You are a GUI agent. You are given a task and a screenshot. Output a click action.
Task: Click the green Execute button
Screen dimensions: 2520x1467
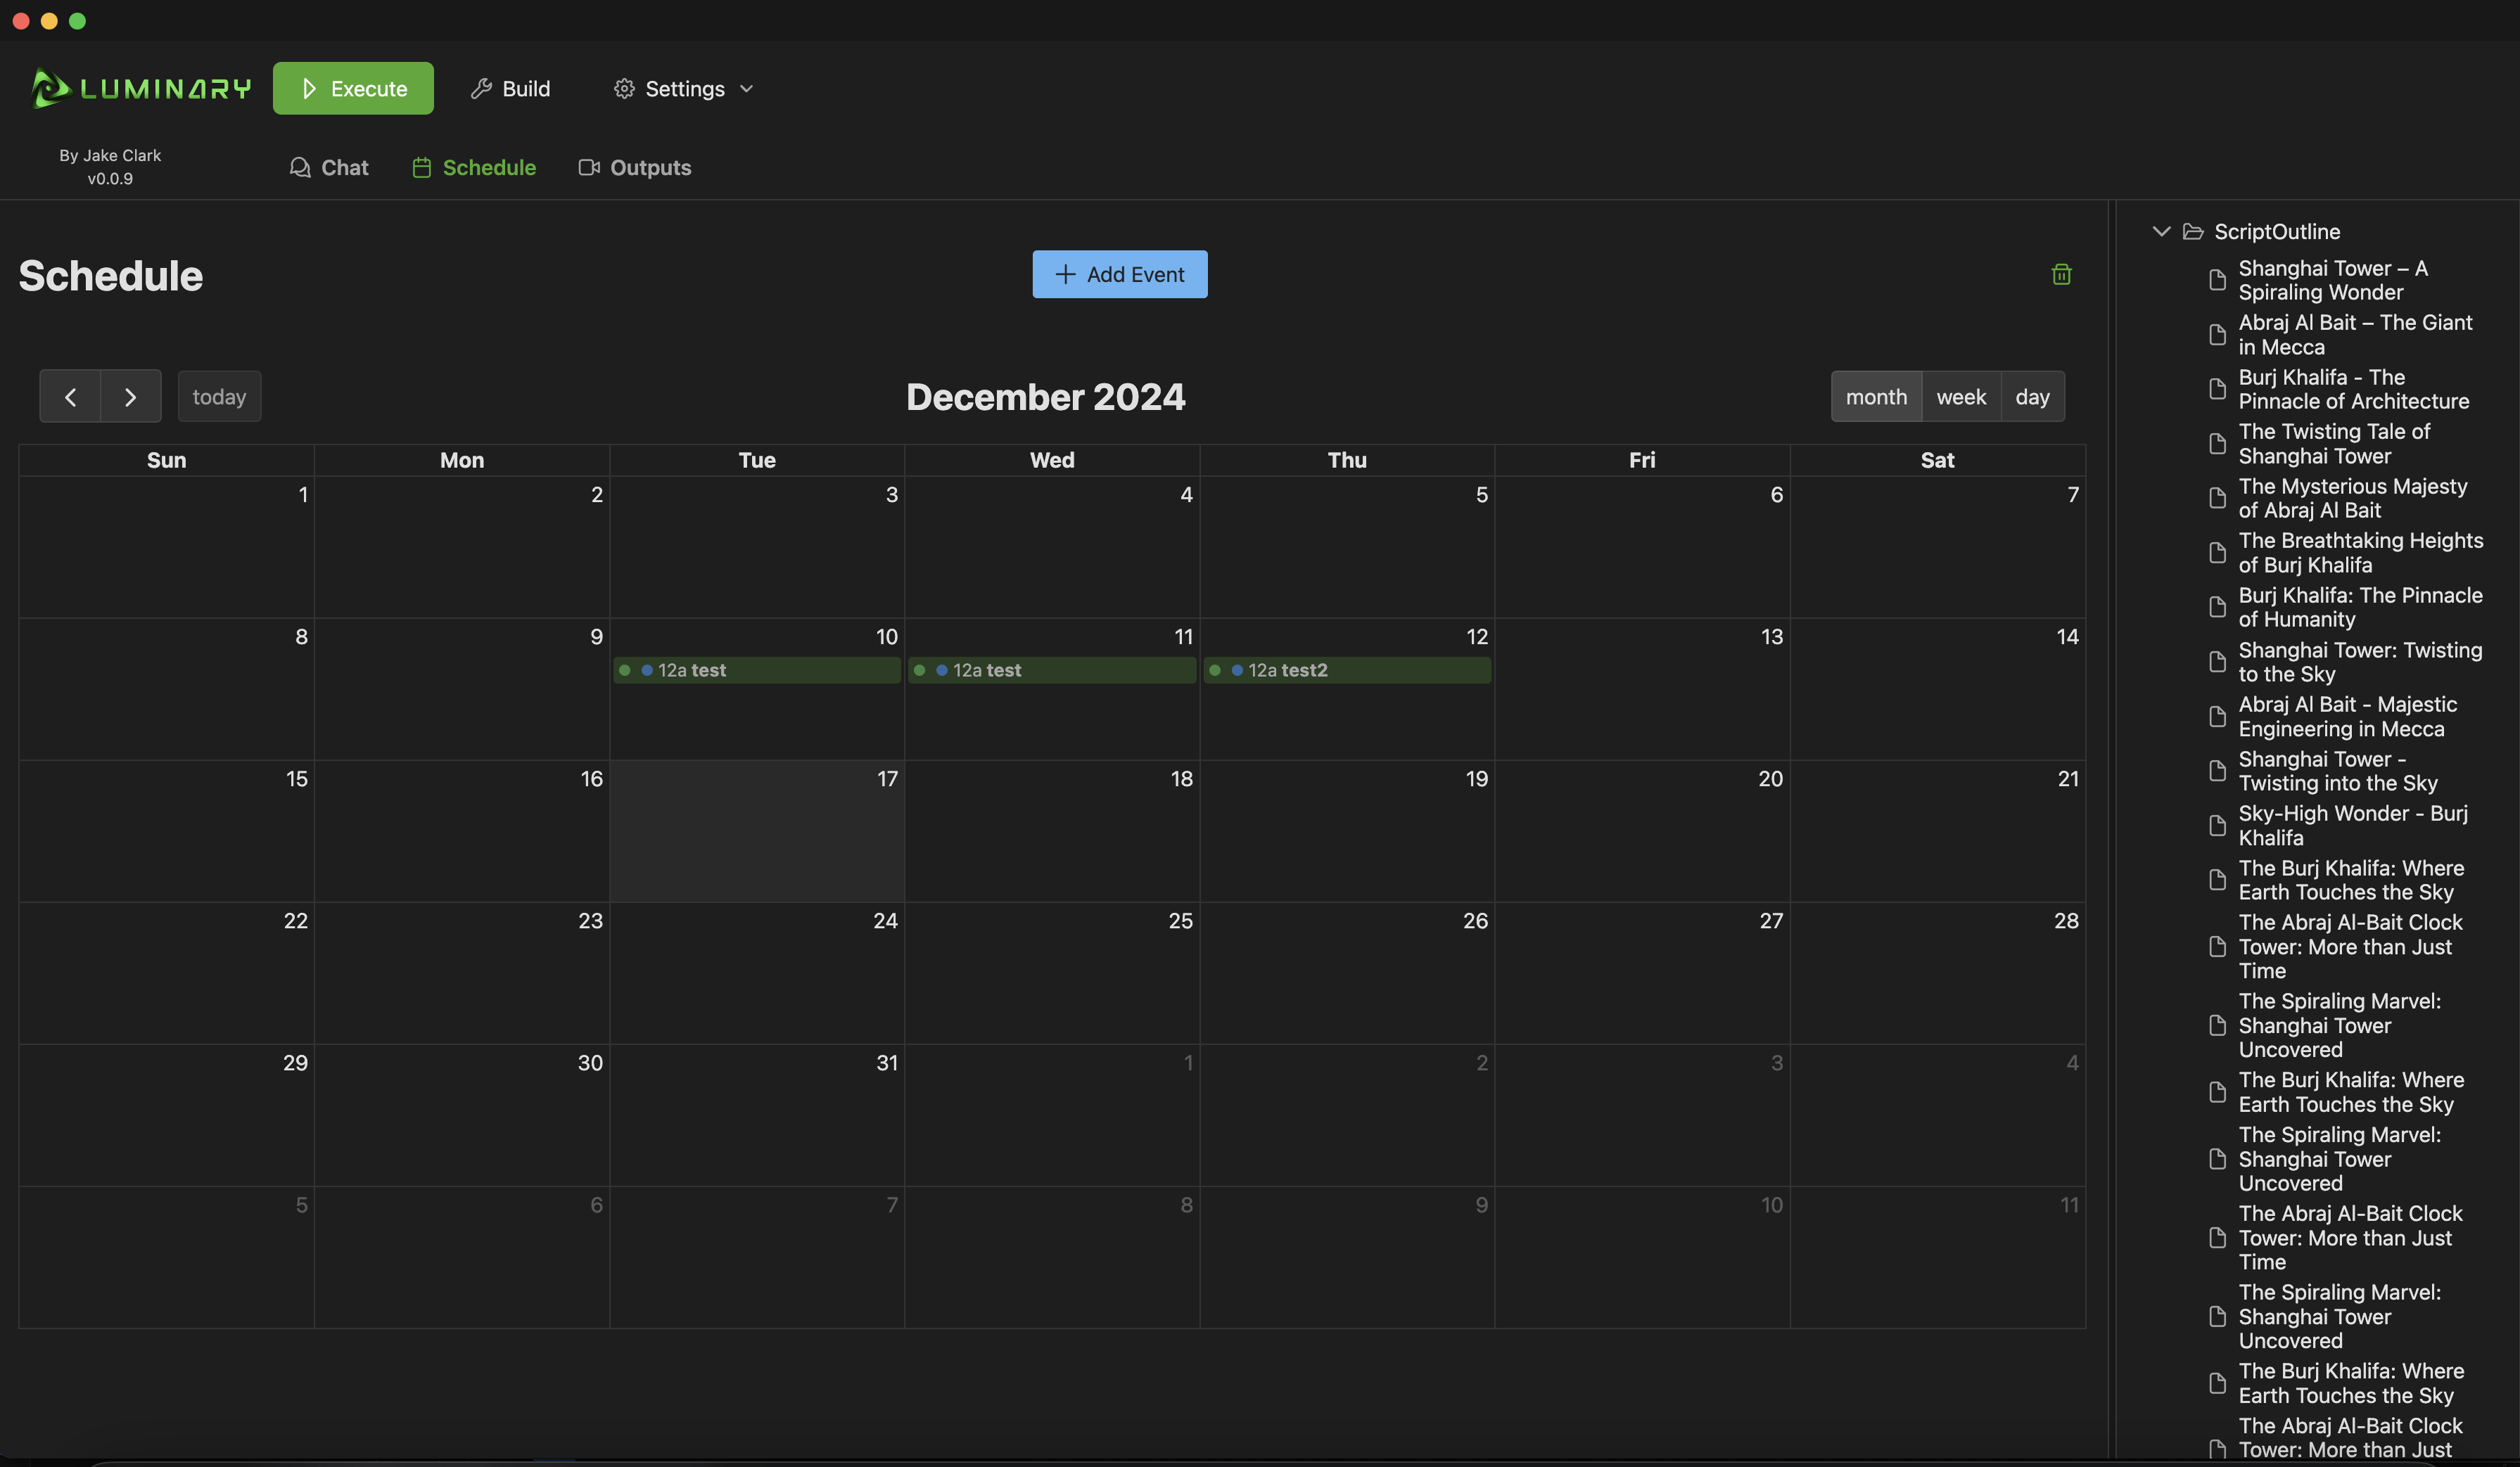pyautogui.click(x=353, y=88)
